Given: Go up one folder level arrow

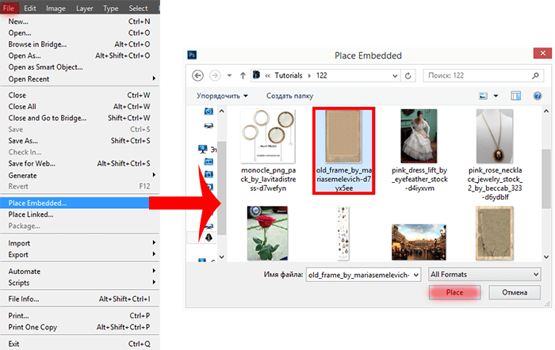Looking at the screenshot, I should (x=243, y=76).
